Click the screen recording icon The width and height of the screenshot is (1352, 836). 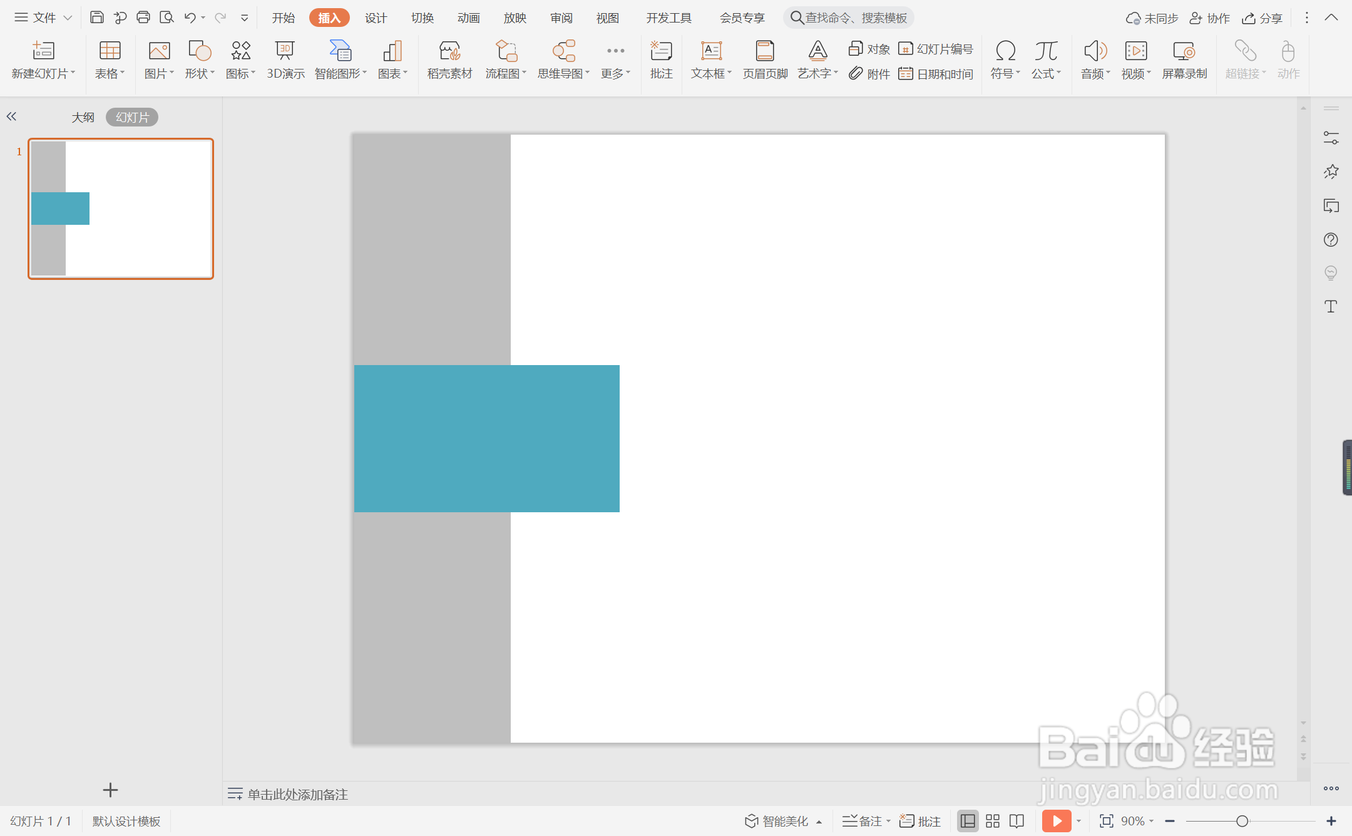[x=1184, y=59]
